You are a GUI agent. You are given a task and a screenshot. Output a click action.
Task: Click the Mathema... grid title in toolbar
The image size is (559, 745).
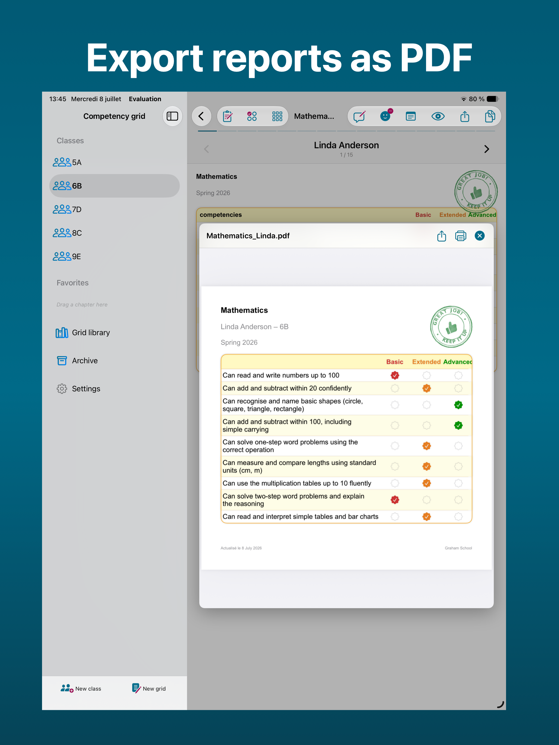click(x=314, y=116)
